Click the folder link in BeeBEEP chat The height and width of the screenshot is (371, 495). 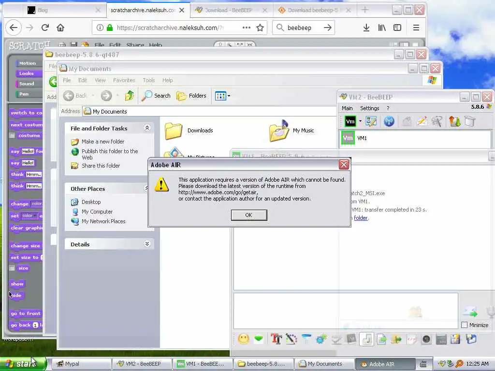coord(361,218)
